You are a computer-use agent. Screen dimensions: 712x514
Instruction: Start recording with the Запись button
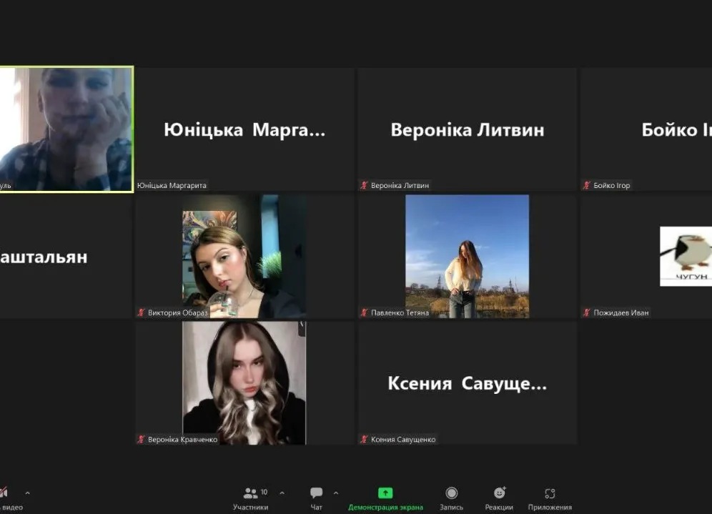tap(451, 497)
